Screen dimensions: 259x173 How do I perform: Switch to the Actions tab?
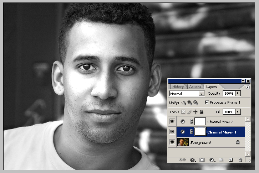coord(195,86)
